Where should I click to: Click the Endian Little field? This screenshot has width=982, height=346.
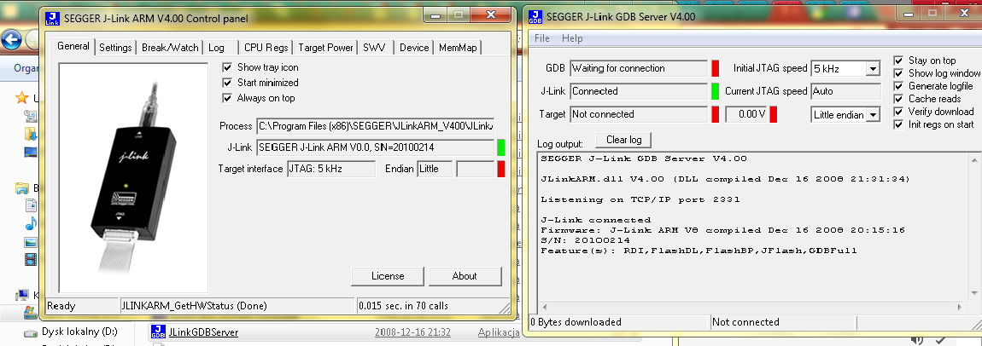[x=435, y=169]
